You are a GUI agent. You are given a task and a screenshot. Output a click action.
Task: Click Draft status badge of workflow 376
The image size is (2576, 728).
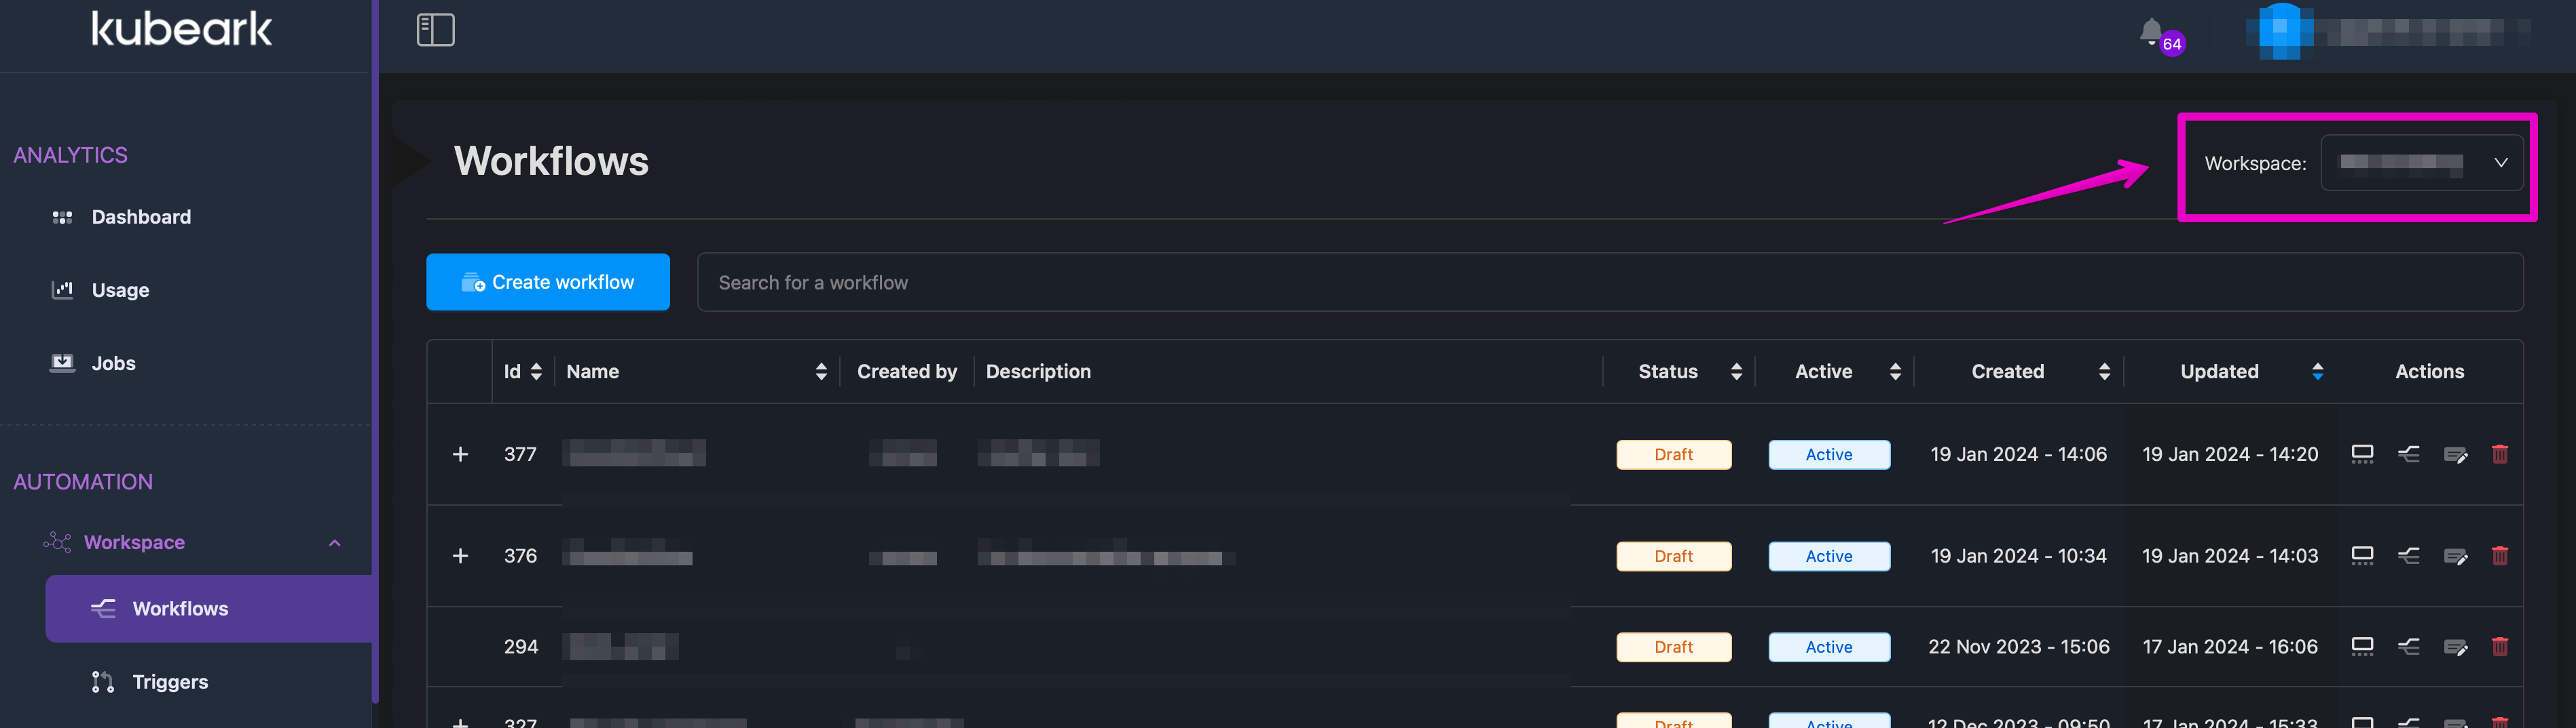[x=1673, y=557]
